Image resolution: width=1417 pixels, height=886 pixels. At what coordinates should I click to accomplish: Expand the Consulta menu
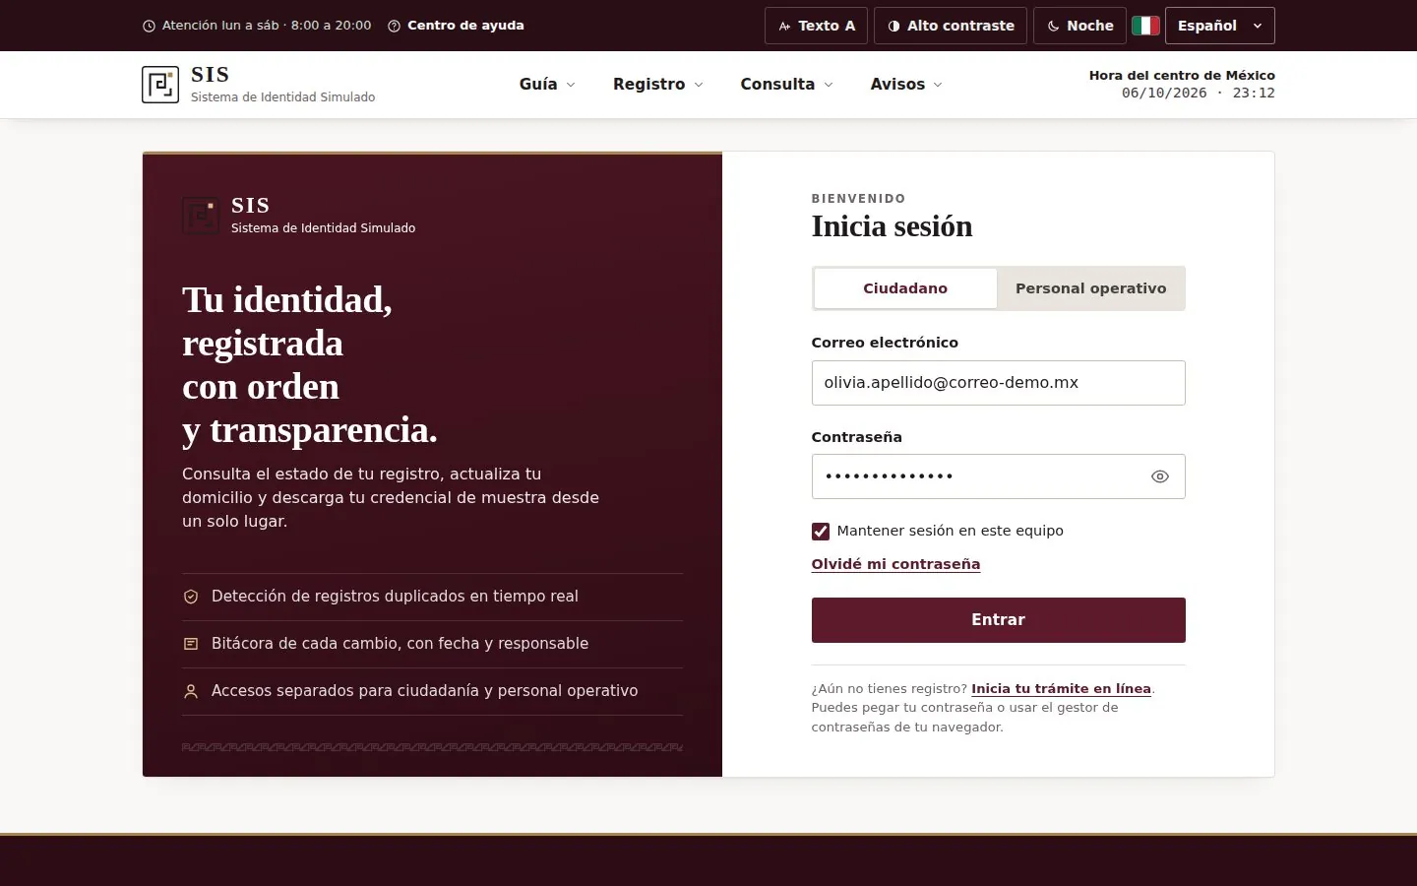point(787,85)
